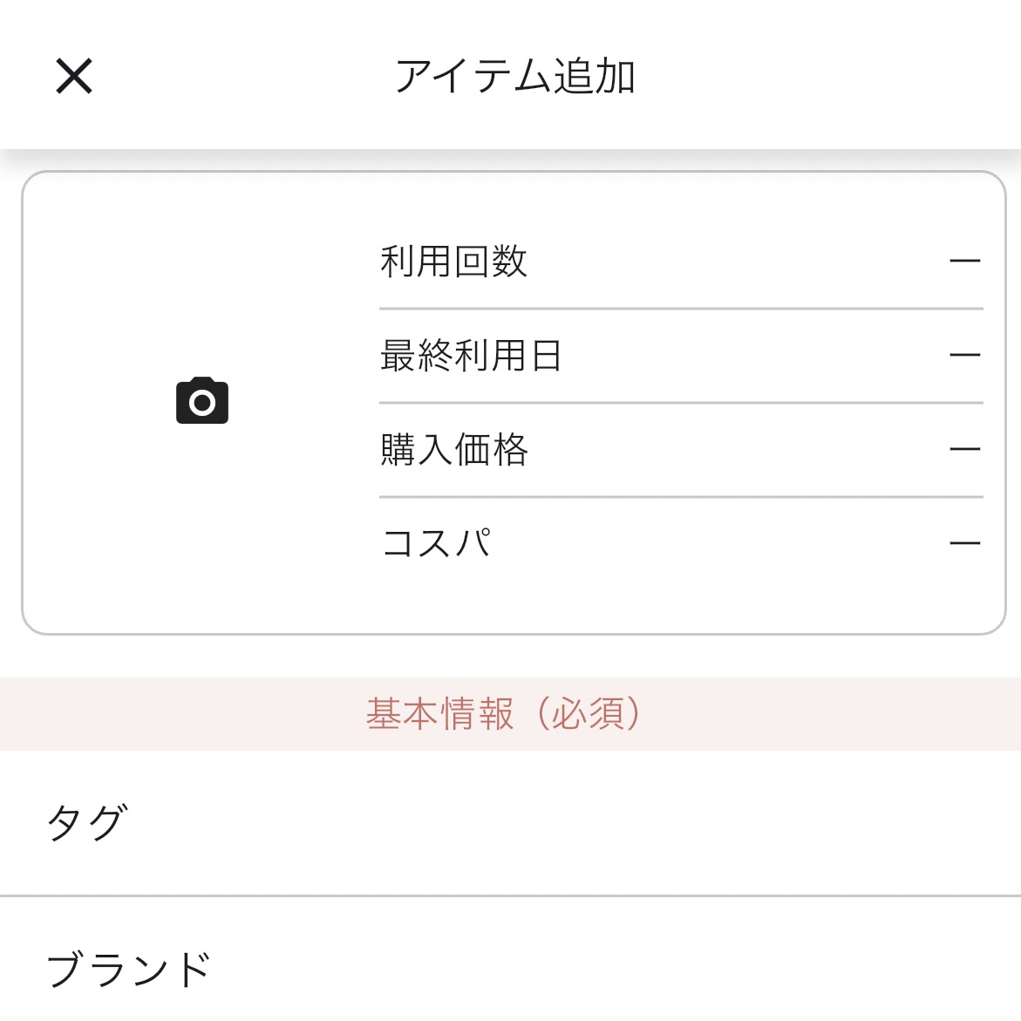Click the アイテム追加 title text
This screenshot has width=1021, height=1021.
coord(516,77)
